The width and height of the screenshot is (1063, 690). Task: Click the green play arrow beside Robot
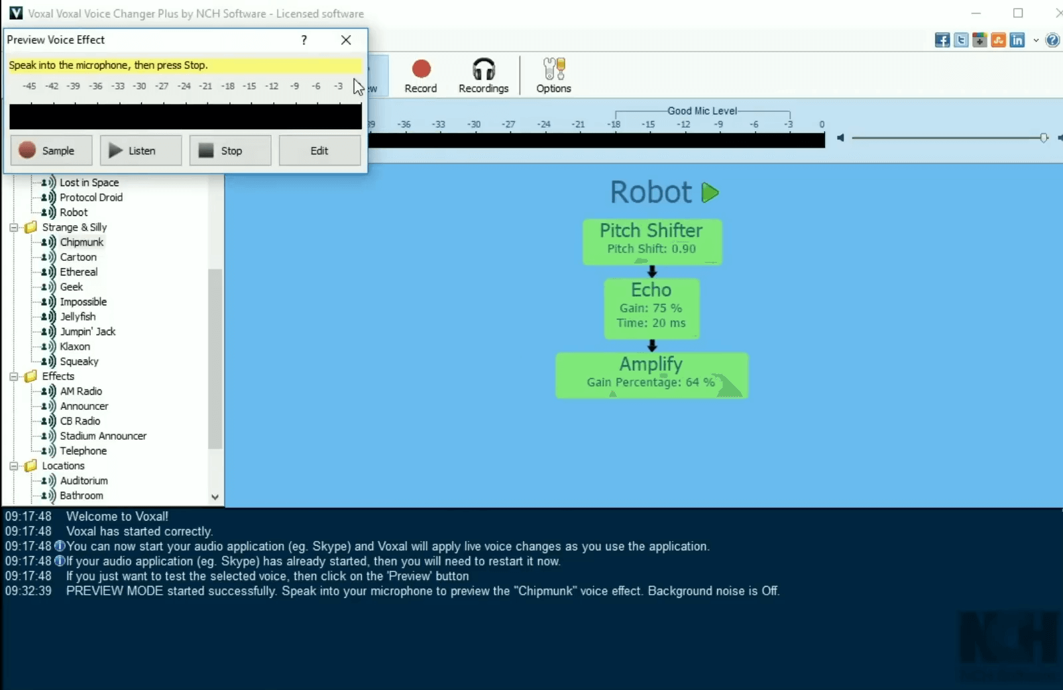(710, 193)
